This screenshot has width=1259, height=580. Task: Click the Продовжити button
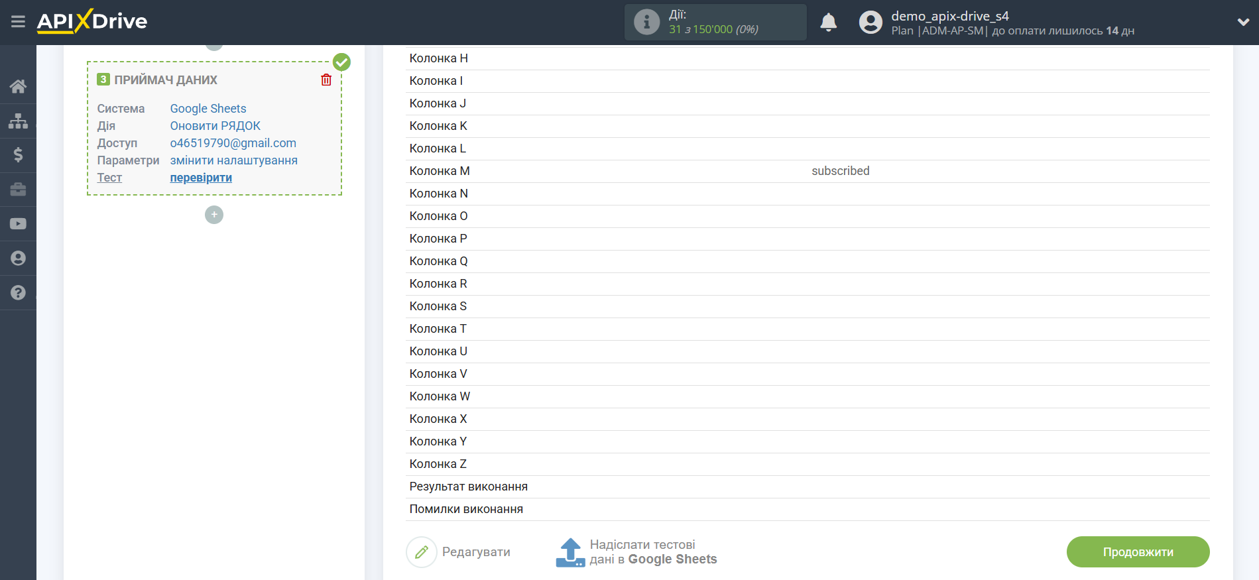pyautogui.click(x=1138, y=551)
